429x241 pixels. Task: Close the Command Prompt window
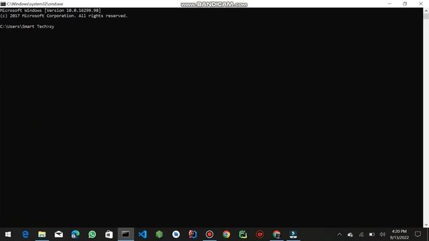coord(421,4)
